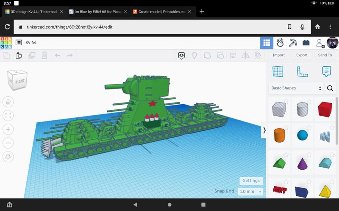Click the Copy tool icon
This screenshot has height=211, width=339.
[6, 55]
